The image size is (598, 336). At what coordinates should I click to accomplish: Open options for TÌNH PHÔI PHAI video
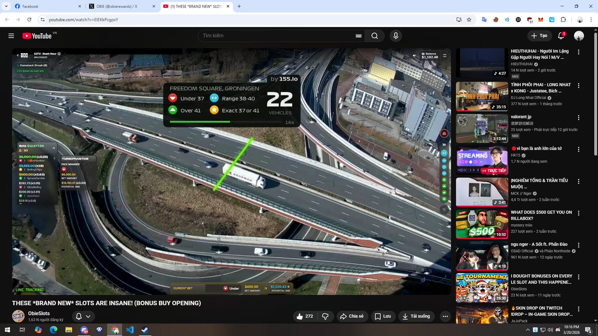579,85
